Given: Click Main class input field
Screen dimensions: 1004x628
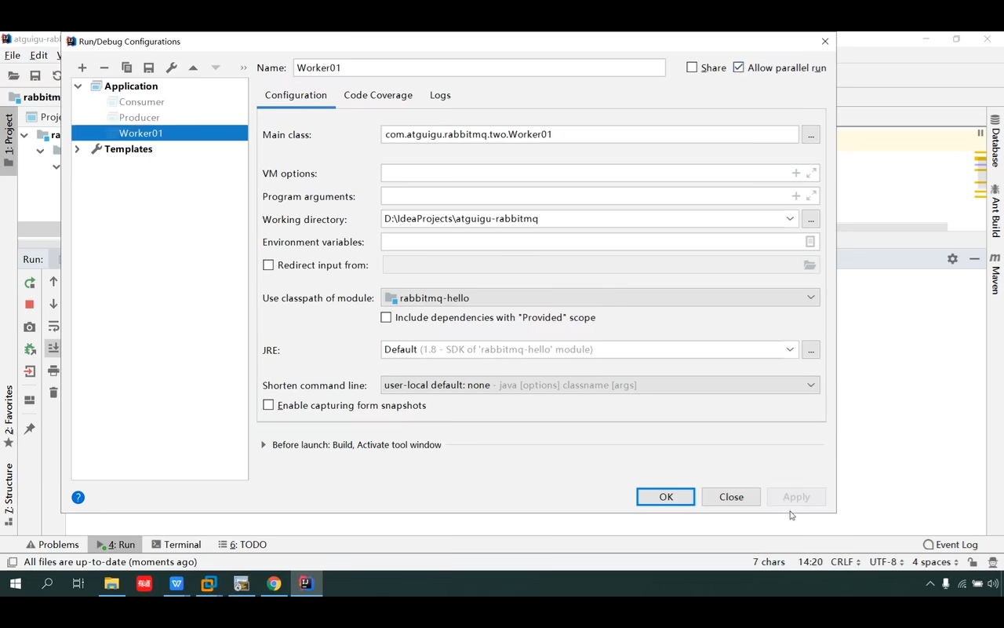Looking at the screenshot, I should [x=590, y=134].
